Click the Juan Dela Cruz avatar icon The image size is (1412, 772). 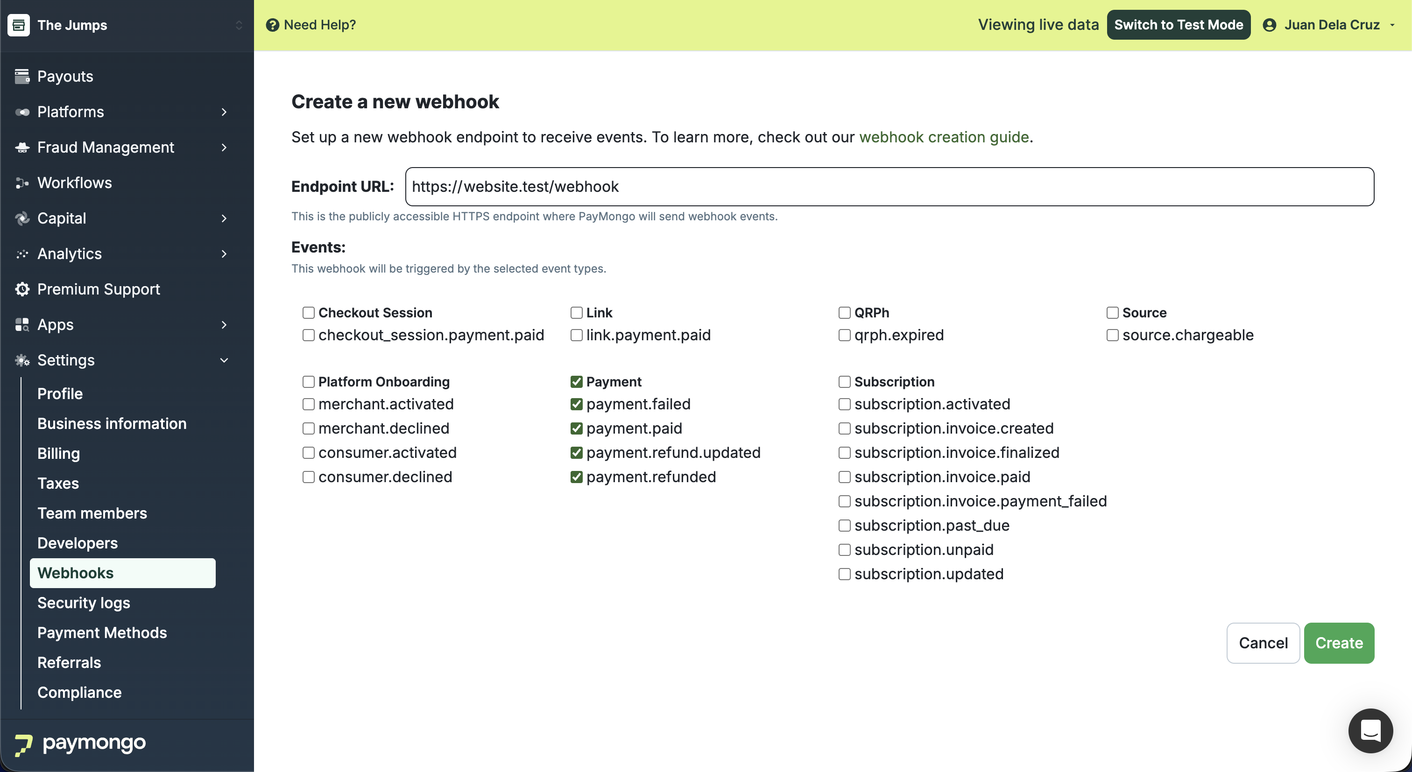[x=1270, y=25]
